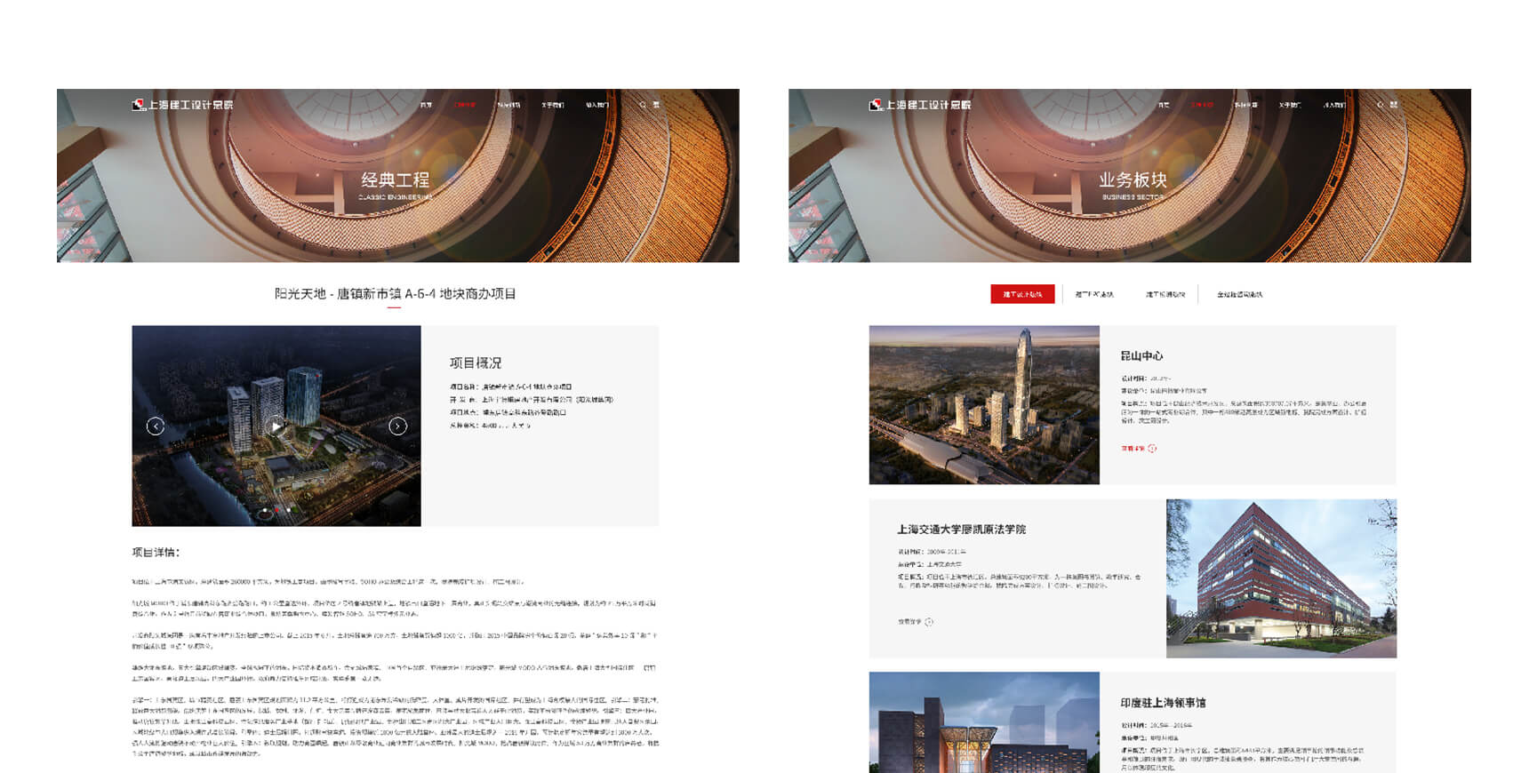Select the red active nav item on 经典工程 page

pos(465,105)
